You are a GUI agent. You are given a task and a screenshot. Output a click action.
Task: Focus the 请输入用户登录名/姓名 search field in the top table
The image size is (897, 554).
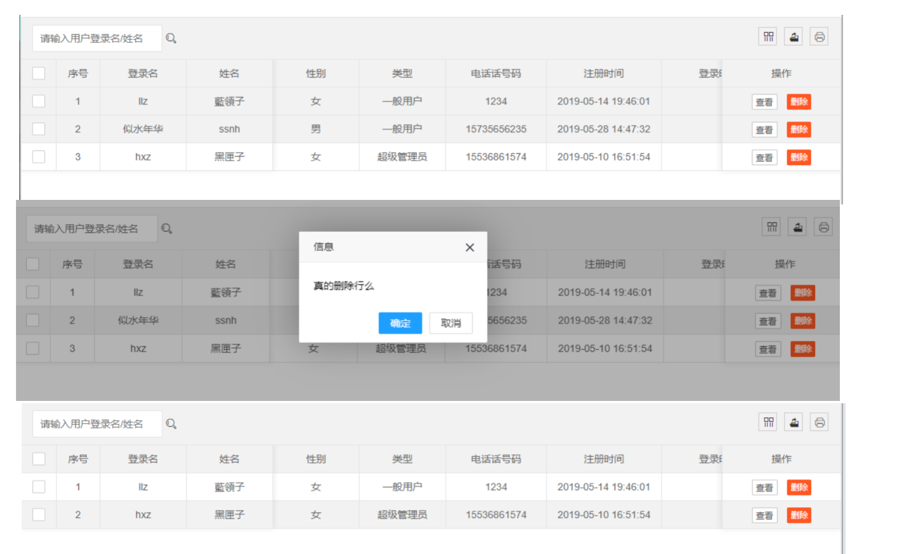(97, 38)
